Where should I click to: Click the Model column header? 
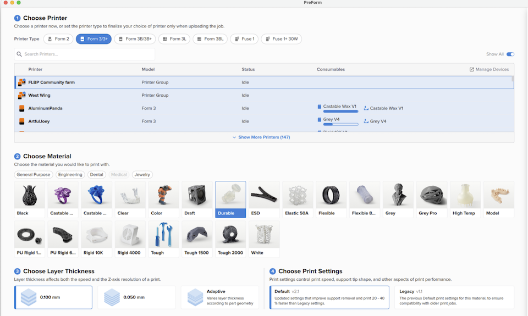(148, 69)
